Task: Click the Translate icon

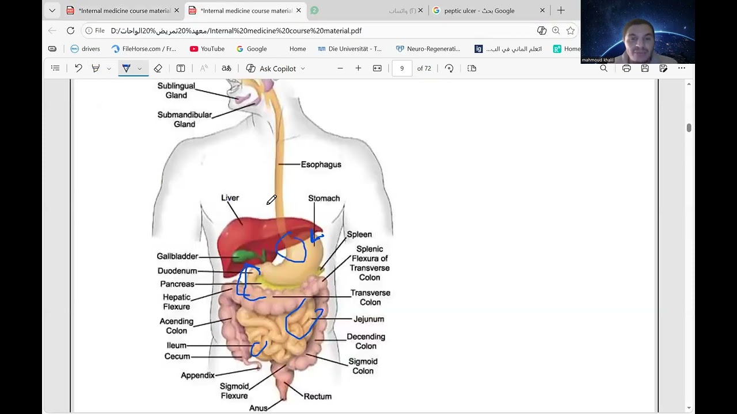Action: point(226,68)
